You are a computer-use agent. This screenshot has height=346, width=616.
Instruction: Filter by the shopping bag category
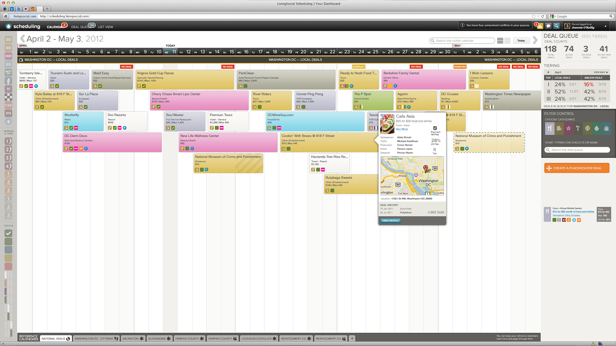606,128
